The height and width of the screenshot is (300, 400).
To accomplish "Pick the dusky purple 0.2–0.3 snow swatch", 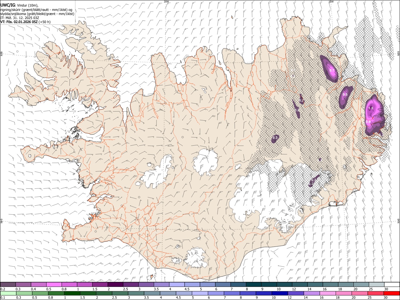I will pyautogui.click(x=8, y=284).
